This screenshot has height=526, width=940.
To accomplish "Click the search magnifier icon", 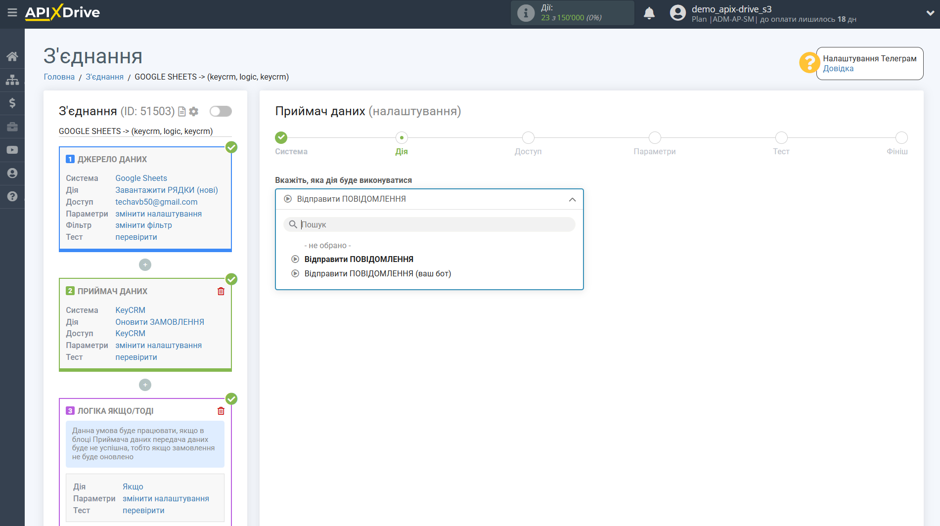I will pos(293,224).
